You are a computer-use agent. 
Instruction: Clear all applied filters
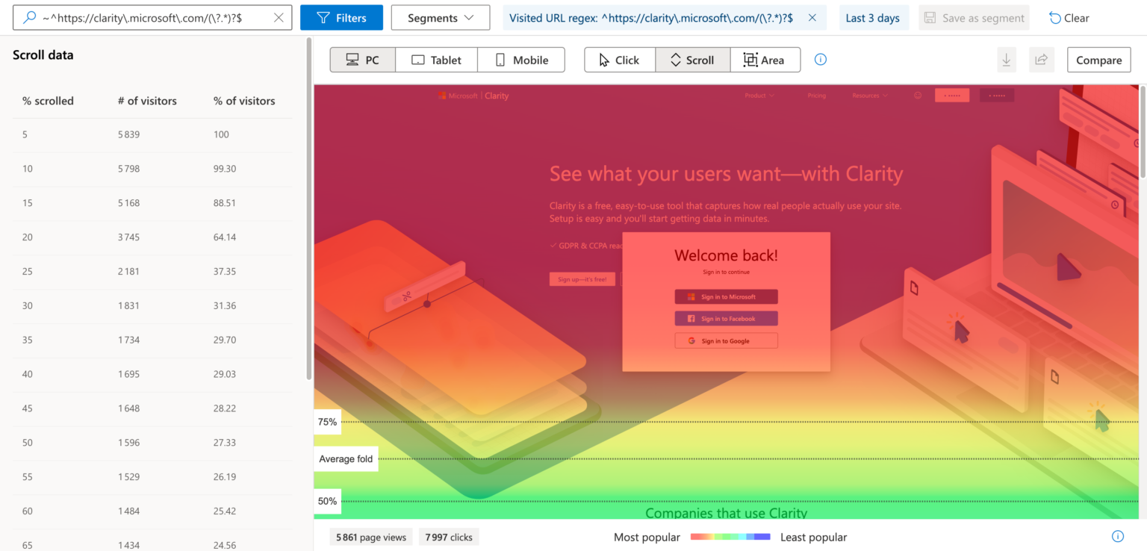[1069, 17]
